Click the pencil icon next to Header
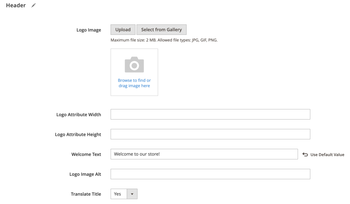Image resolution: width=350 pixels, height=204 pixels. click(33, 5)
